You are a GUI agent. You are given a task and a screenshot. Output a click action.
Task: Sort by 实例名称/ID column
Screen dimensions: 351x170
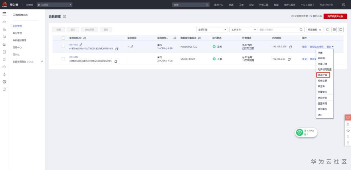[85, 38]
